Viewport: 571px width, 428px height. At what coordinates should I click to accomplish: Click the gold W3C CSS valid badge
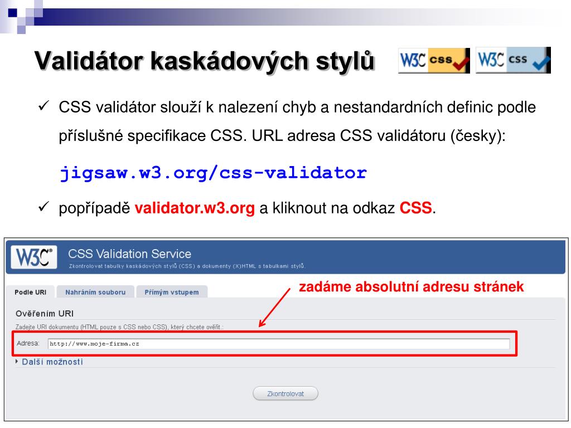pos(434,60)
